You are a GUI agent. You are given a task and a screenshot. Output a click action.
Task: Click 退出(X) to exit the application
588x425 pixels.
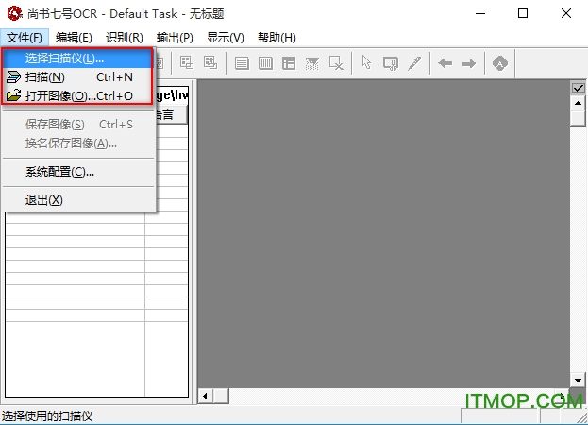[44, 200]
